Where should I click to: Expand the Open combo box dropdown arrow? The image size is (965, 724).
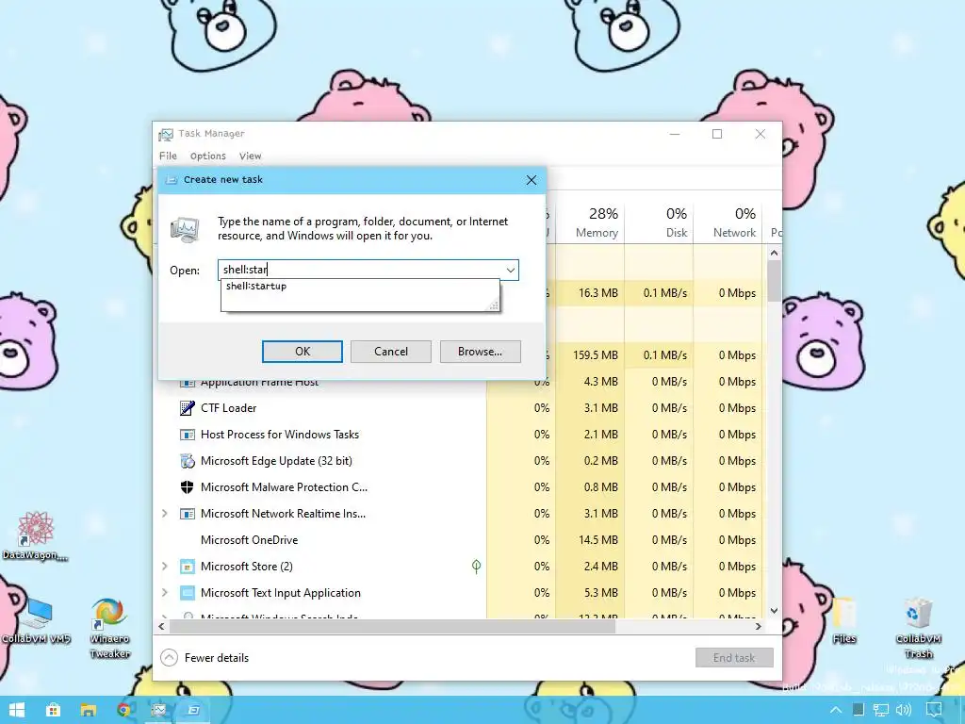(x=511, y=270)
